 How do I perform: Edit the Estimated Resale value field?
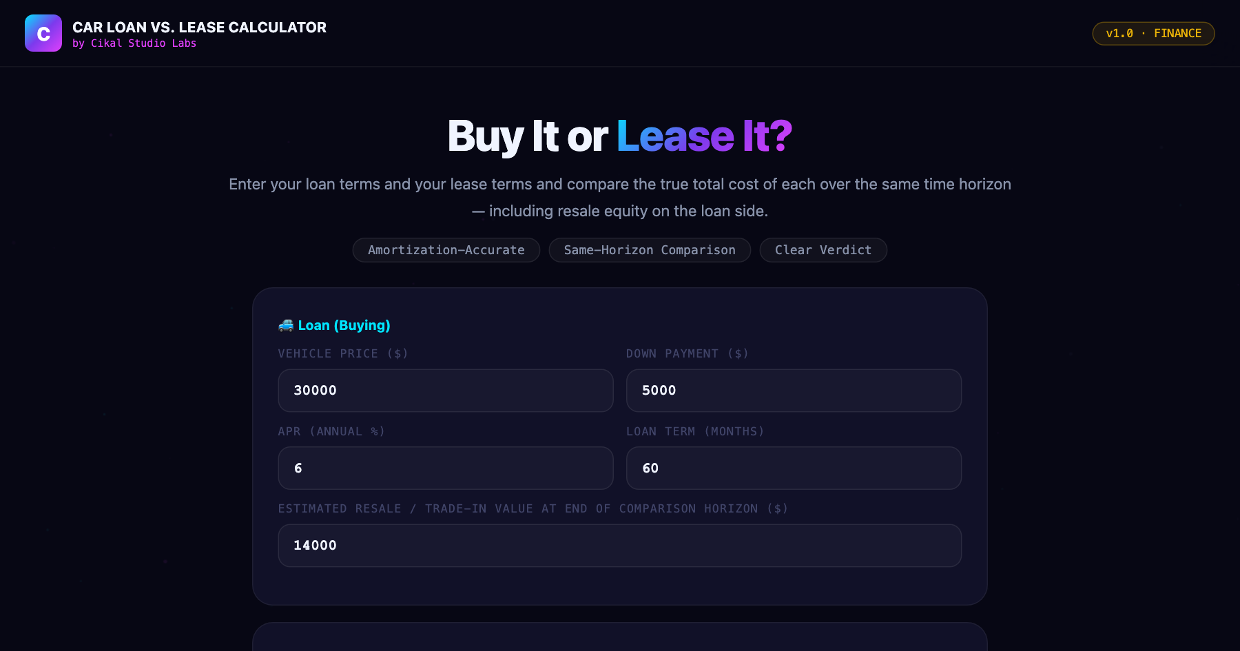tap(620, 546)
